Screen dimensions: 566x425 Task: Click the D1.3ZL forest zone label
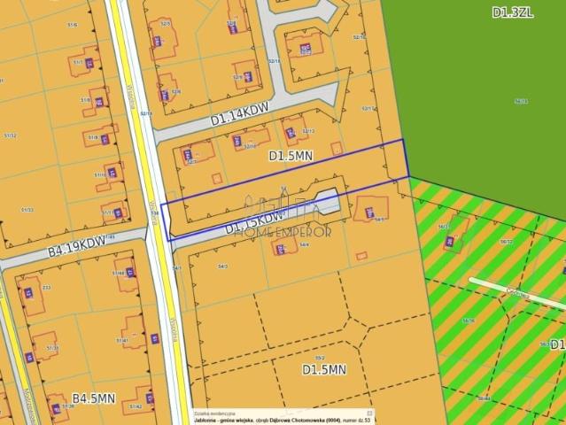pyautogui.click(x=513, y=13)
